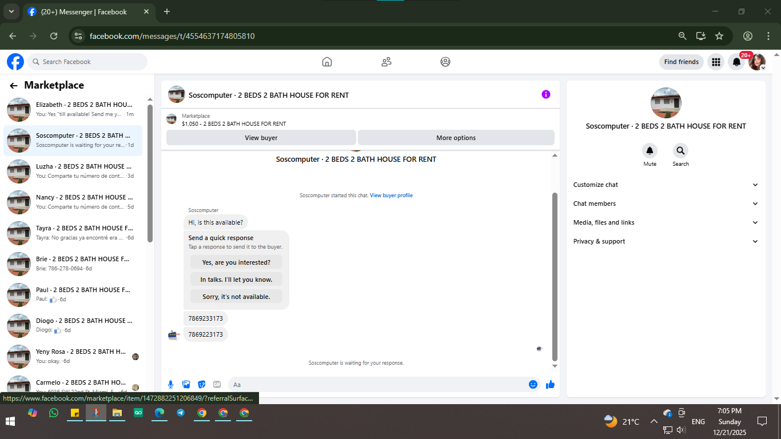Search in conversation using magnifier icon
Screen dimensions: 781x439
coord(680,151)
